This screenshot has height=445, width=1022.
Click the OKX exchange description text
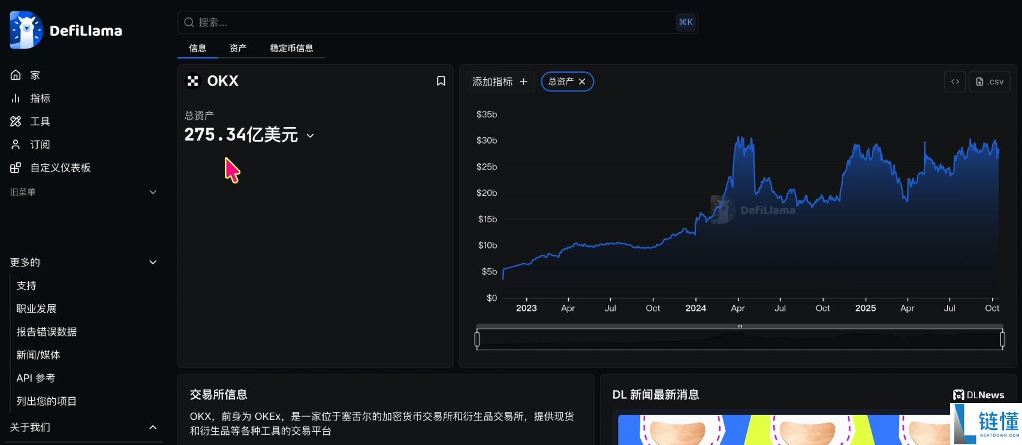tap(382, 423)
